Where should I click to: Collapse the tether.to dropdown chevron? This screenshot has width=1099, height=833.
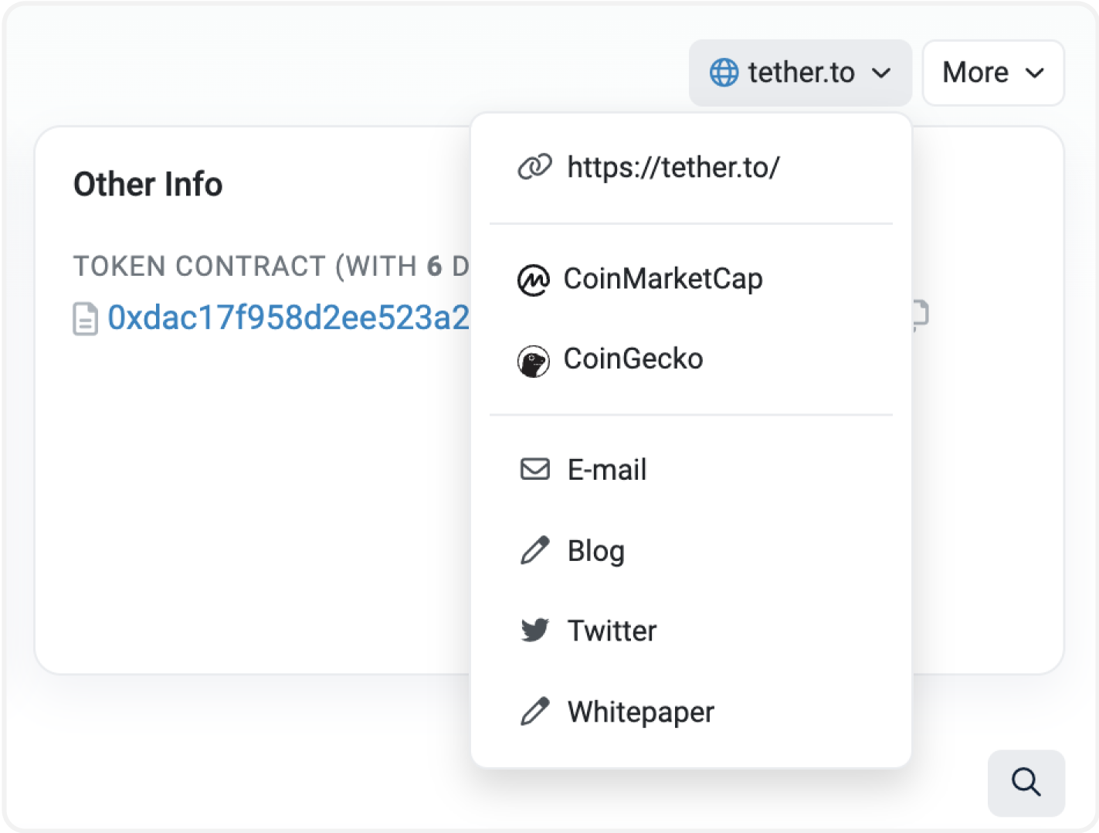(x=881, y=73)
